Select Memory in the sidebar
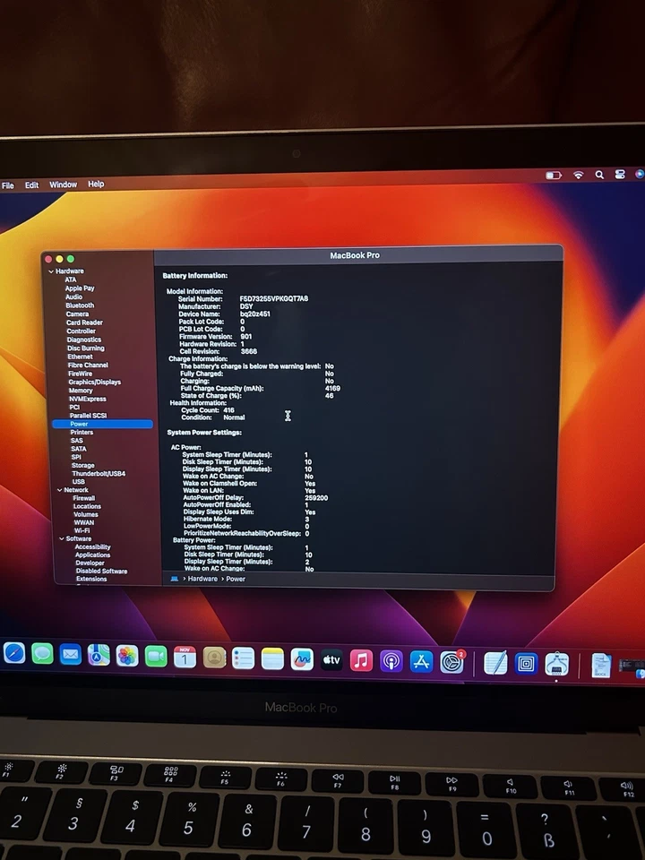Image resolution: width=645 pixels, height=860 pixels. [81, 391]
